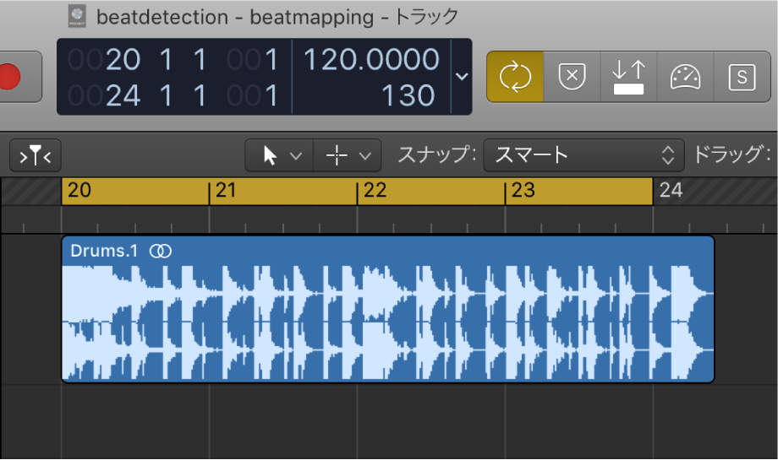Image resolution: width=778 pixels, height=460 pixels.
Task: Open the pointer tool menu
Action: pos(278,155)
